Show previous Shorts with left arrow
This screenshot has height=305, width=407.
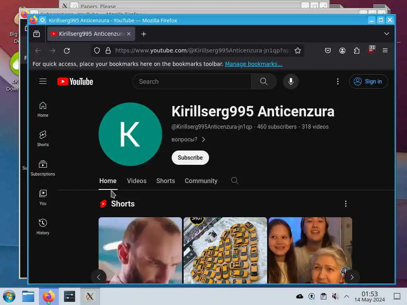pos(99,277)
